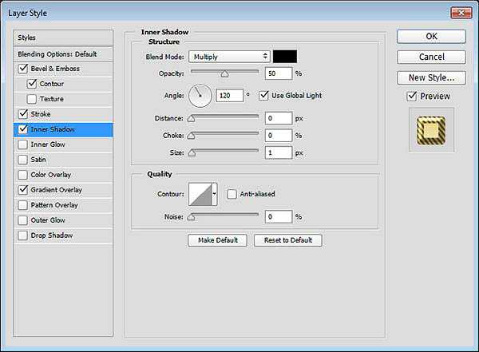Click the New Style button
The width and height of the screenshot is (479, 352).
431,77
